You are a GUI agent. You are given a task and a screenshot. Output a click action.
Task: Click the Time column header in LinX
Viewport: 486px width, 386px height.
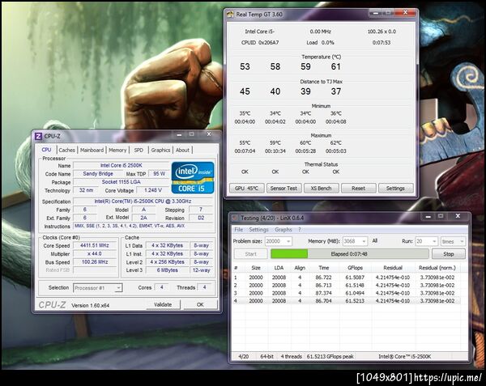coord(323,268)
